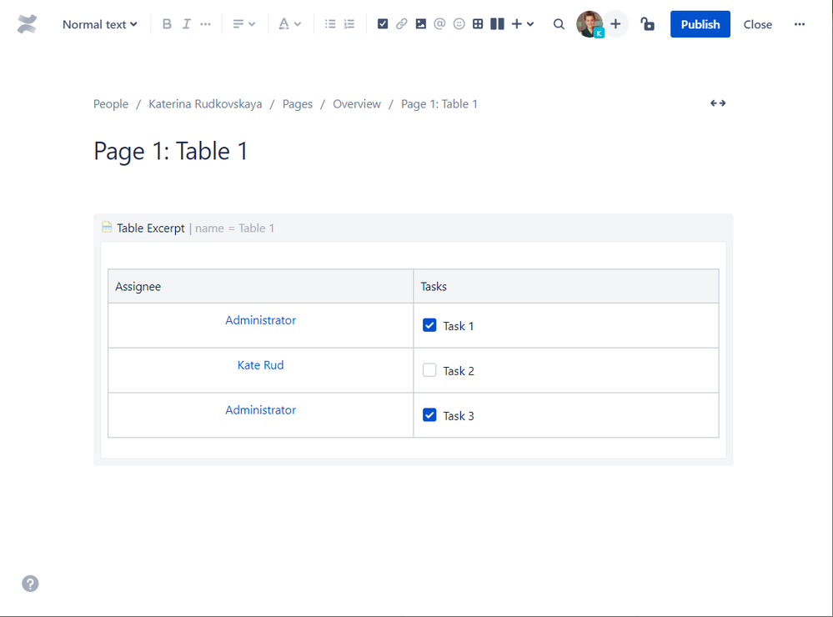Uncheck the Task 1 checkbox
833x617 pixels.
point(429,324)
